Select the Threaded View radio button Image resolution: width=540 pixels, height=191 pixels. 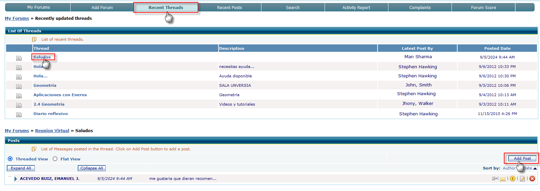click(10, 159)
